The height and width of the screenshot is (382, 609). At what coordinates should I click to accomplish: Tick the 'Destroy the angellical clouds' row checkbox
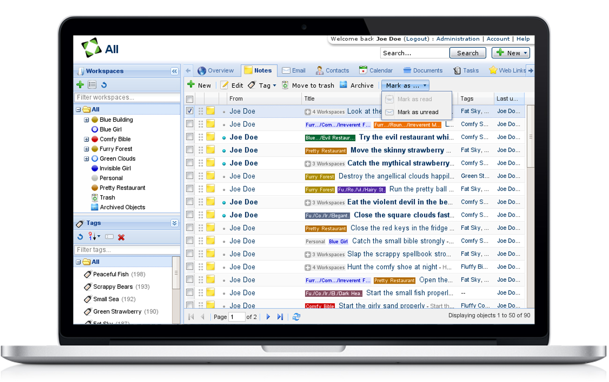click(190, 176)
